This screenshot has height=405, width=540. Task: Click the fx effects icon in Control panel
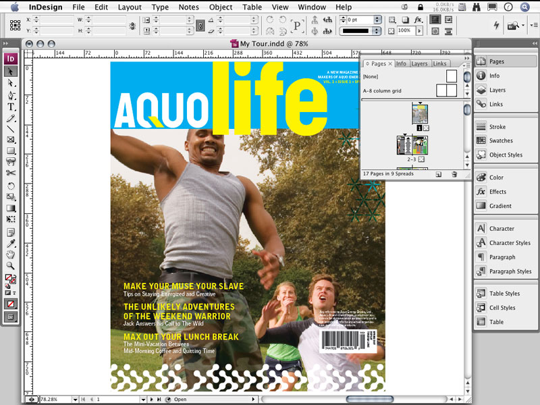(x=418, y=20)
